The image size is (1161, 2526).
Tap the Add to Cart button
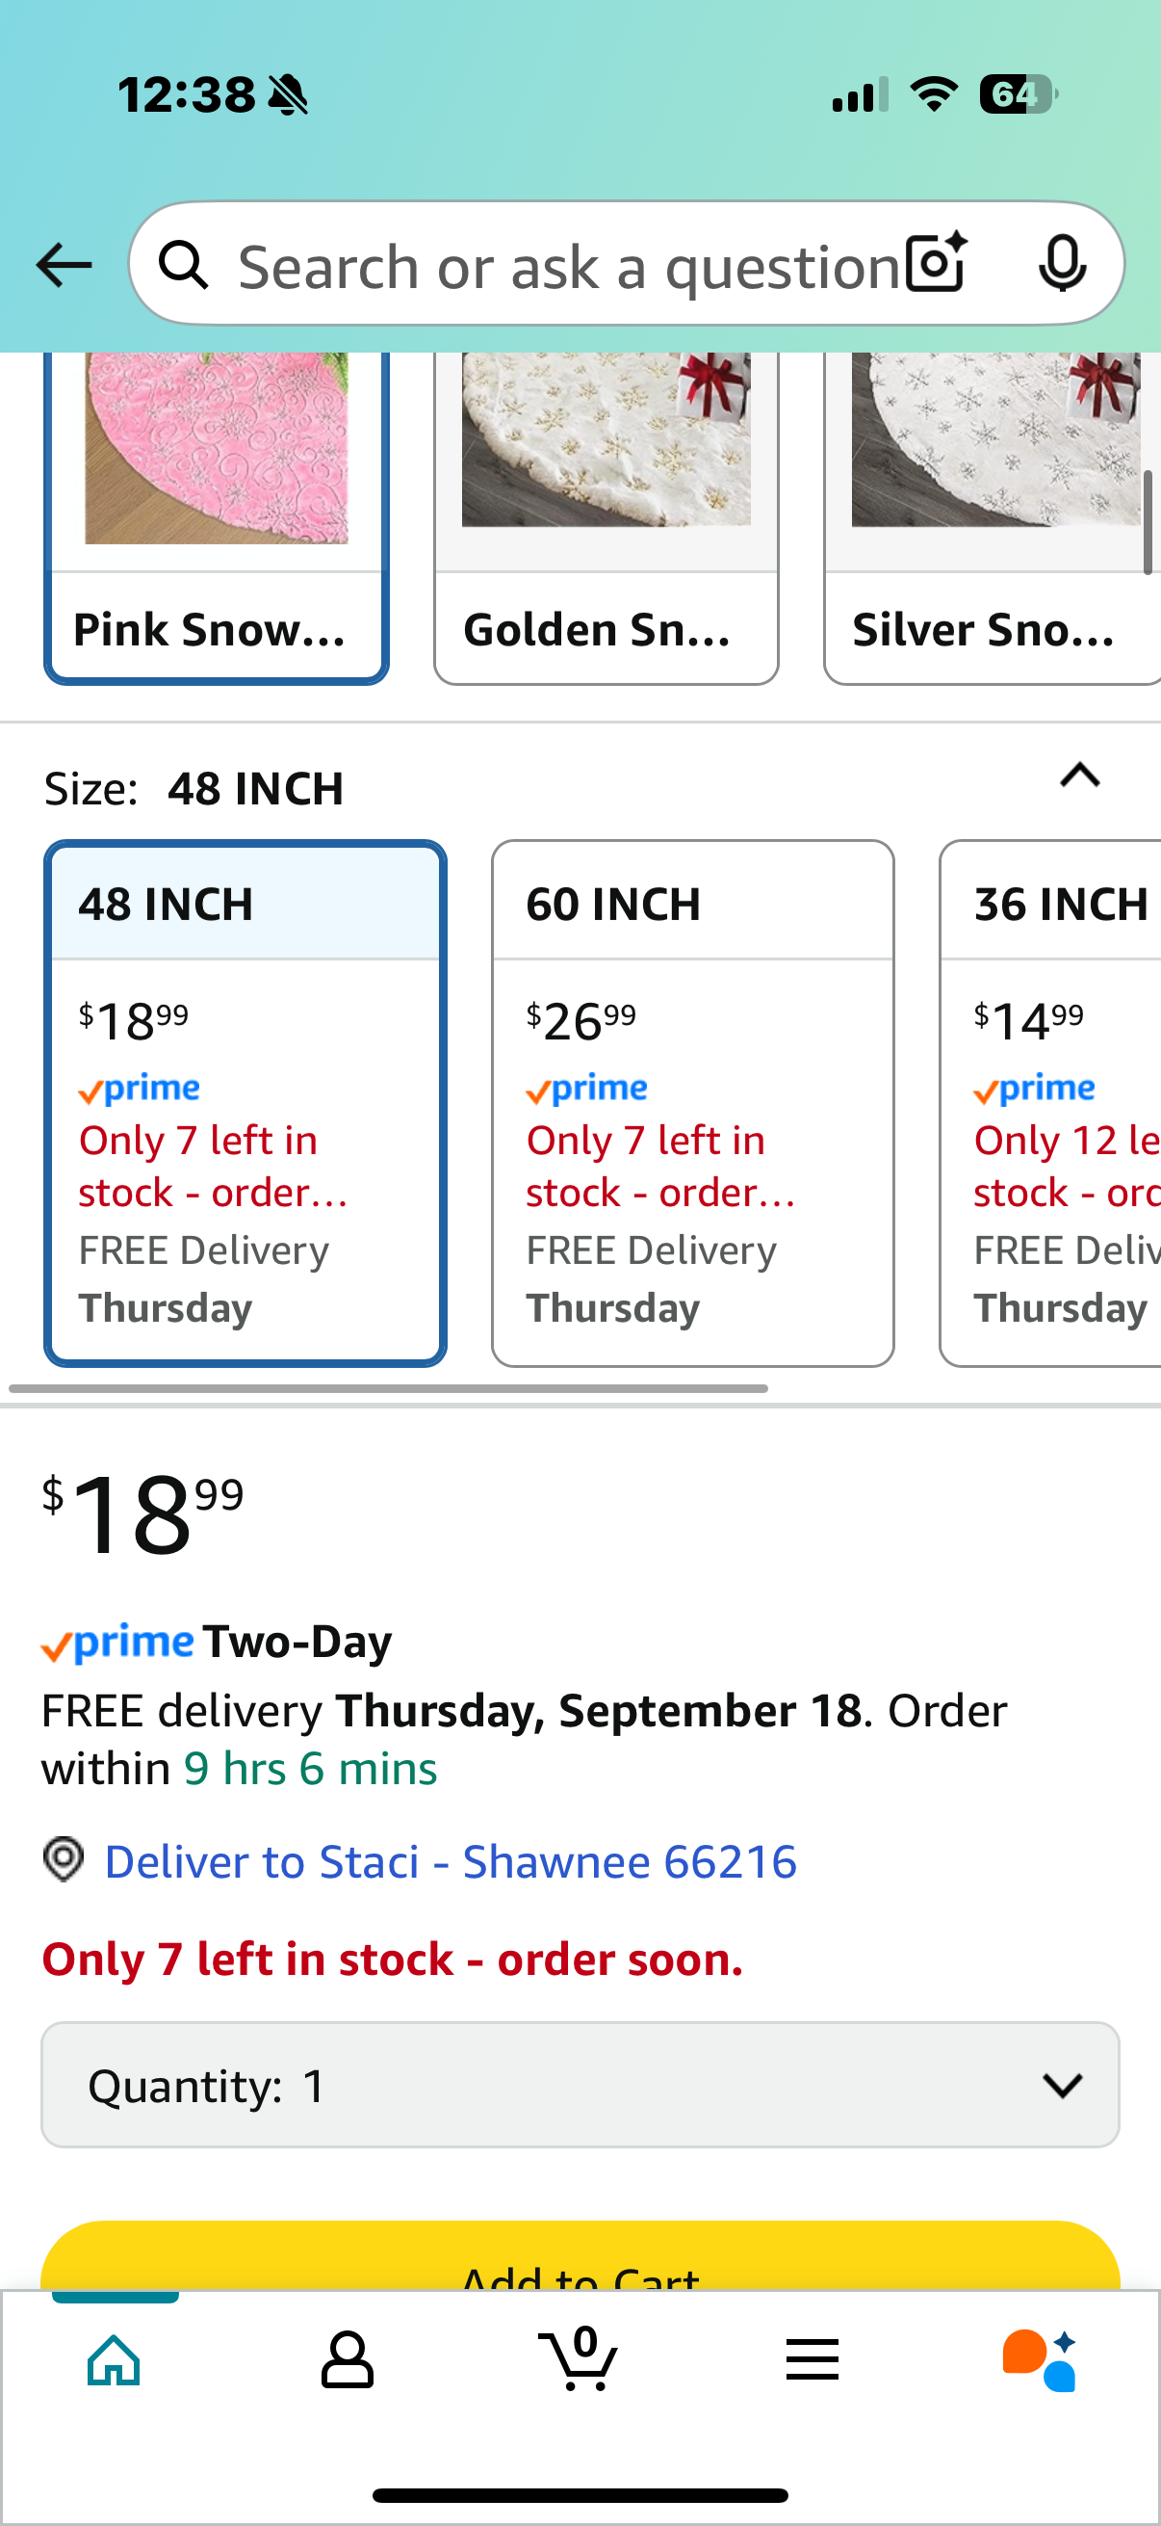coord(580,2255)
